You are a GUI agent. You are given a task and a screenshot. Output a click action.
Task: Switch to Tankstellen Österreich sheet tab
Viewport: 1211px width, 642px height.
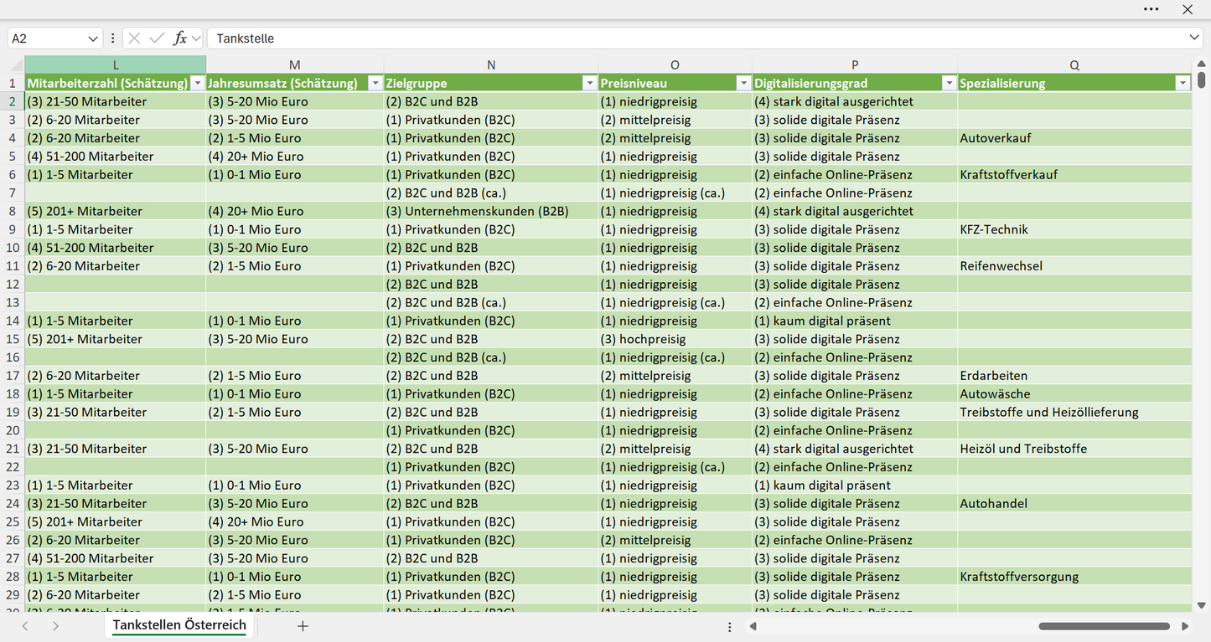pyautogui.click(x=179, y=625)
